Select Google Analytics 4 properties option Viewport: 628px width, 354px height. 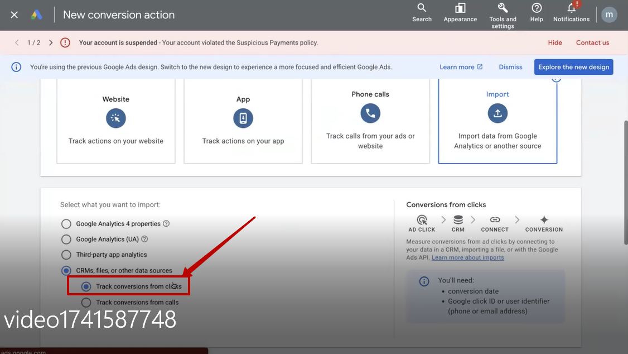[x=66, y=224]
